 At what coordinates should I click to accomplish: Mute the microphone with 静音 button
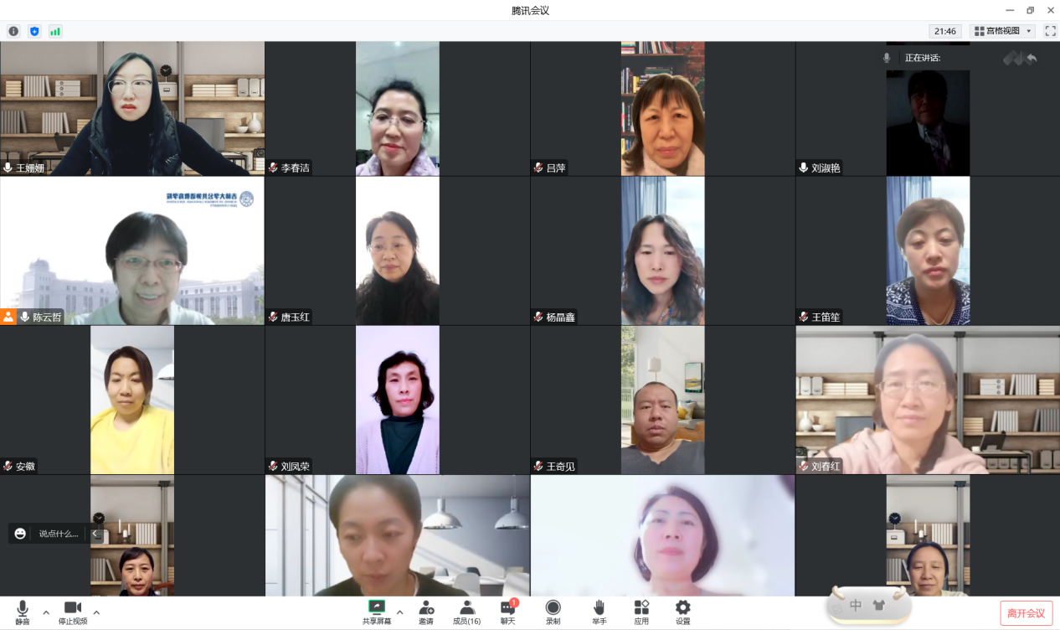point(23,612)
